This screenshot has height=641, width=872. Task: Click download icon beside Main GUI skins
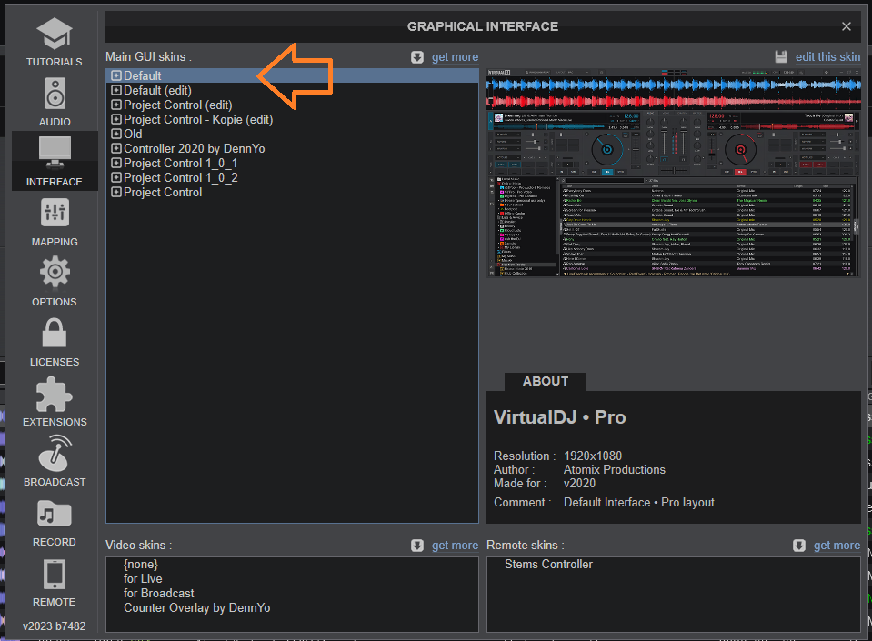tap(417, 57)
